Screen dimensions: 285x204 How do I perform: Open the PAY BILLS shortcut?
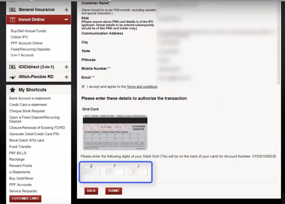(x=18, y=153)
